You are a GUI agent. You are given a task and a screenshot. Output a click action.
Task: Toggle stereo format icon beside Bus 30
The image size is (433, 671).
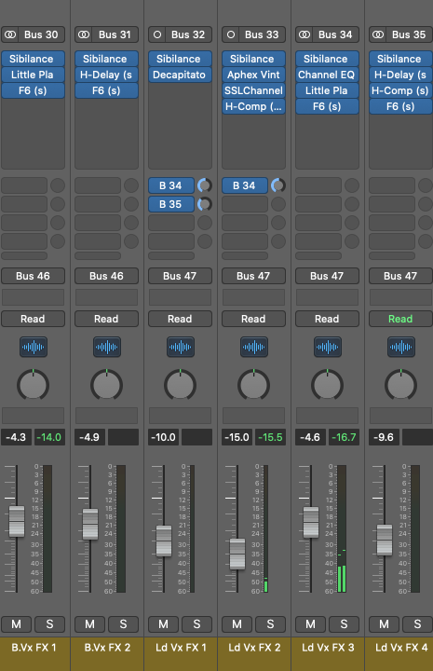point(10,34)
